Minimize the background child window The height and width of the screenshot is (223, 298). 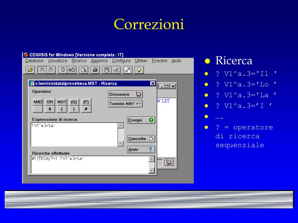pos(162,87)
